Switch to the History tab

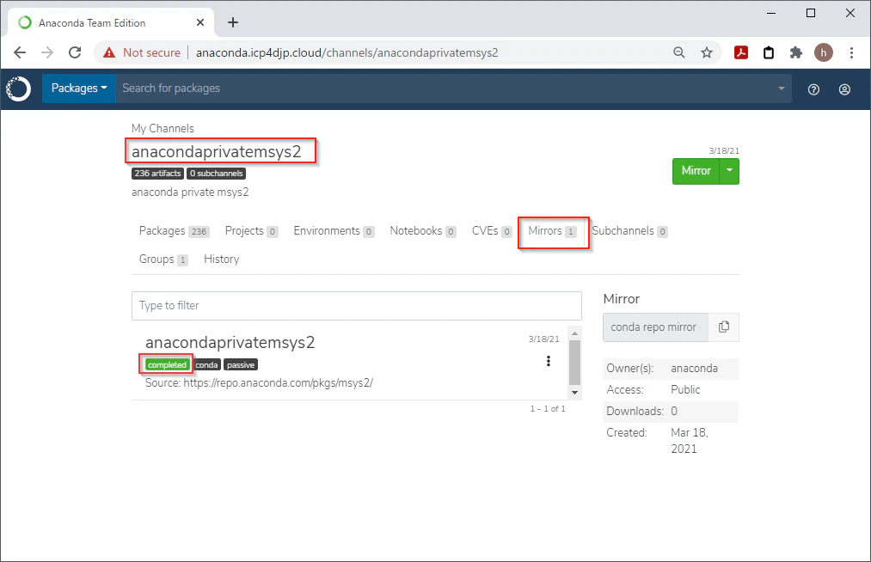[x=222, y=260]
